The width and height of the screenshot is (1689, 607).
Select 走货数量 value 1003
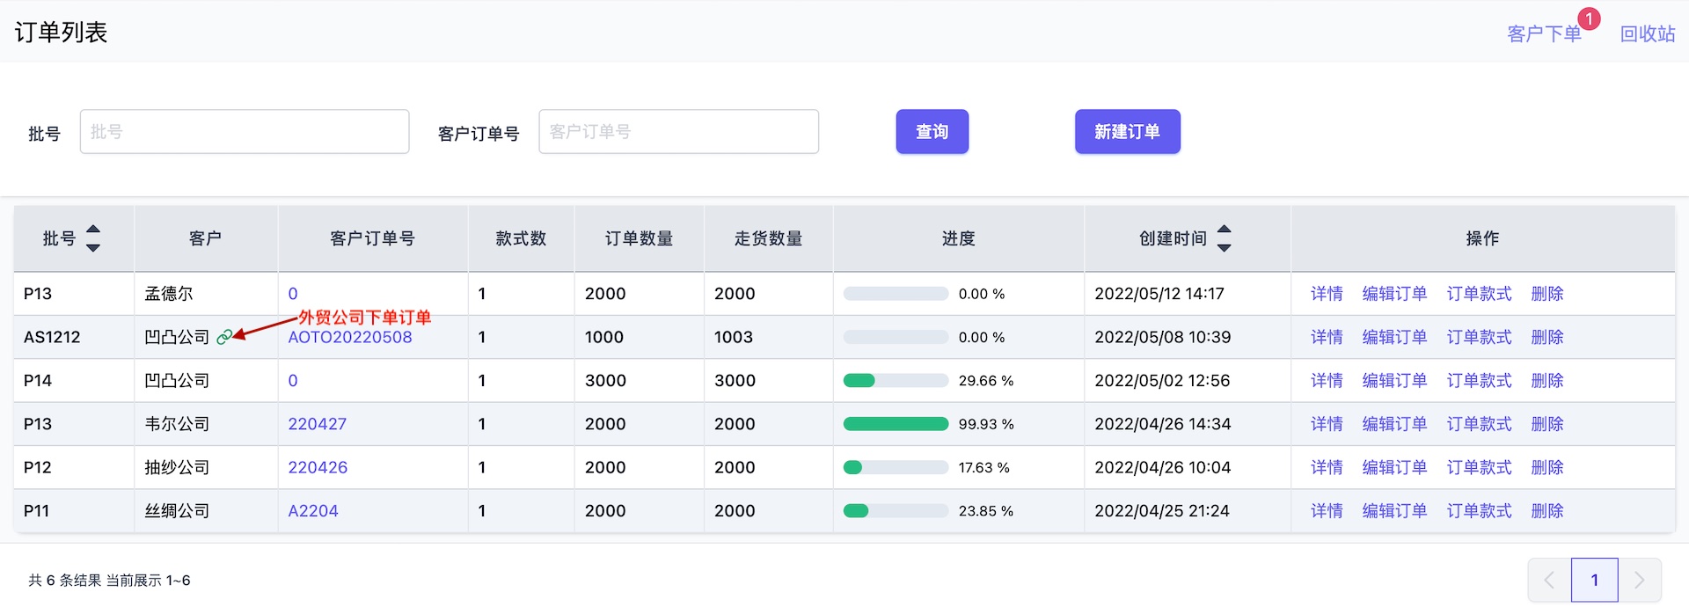pos(734,337)
